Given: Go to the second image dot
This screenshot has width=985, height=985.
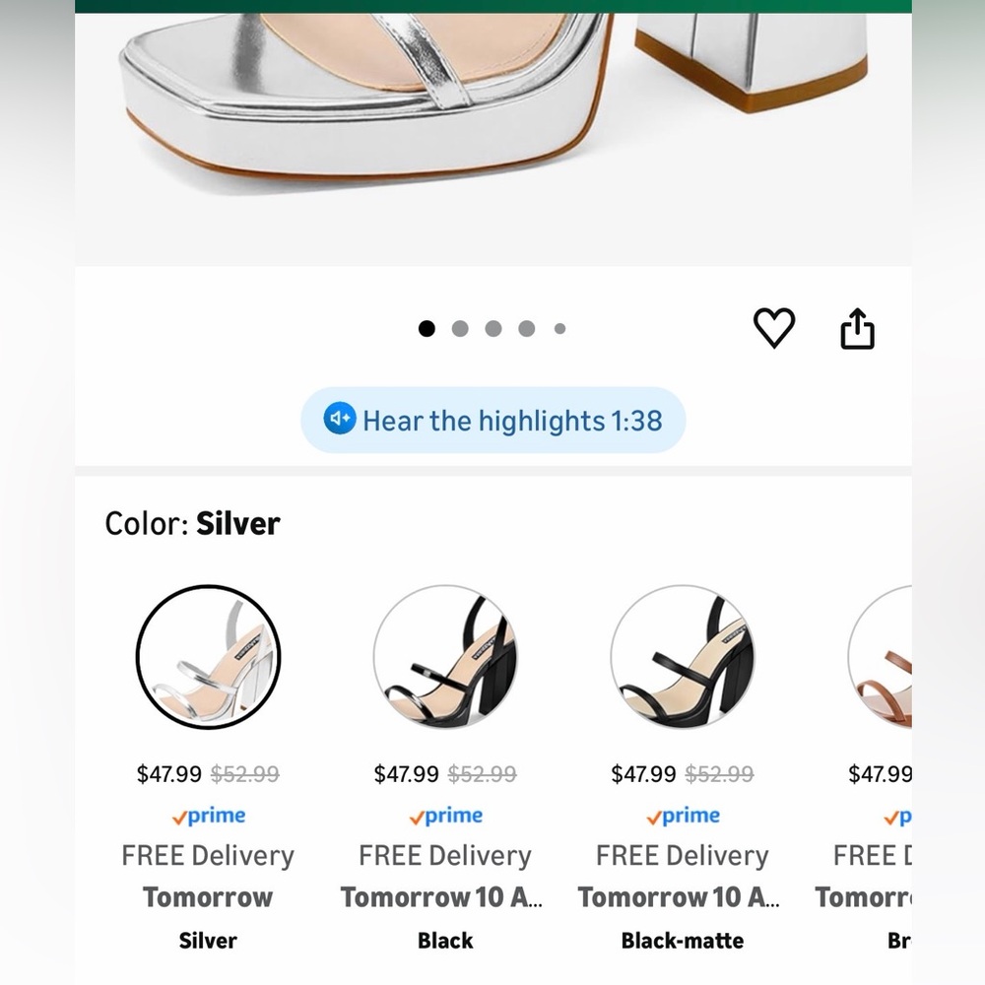Looking at the screenshot, I should [460, 329].
